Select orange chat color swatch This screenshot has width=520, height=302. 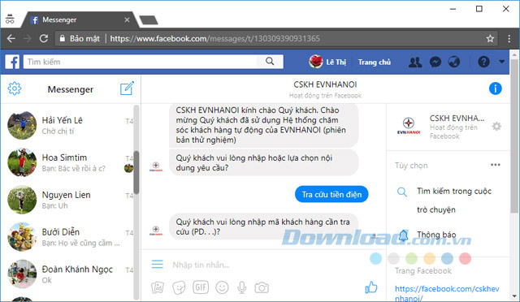[430, 259]
